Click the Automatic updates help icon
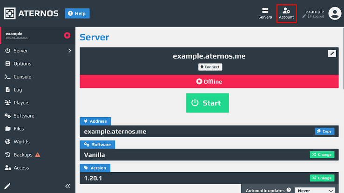This screenshot has width=344, height=193. point(289,190)
